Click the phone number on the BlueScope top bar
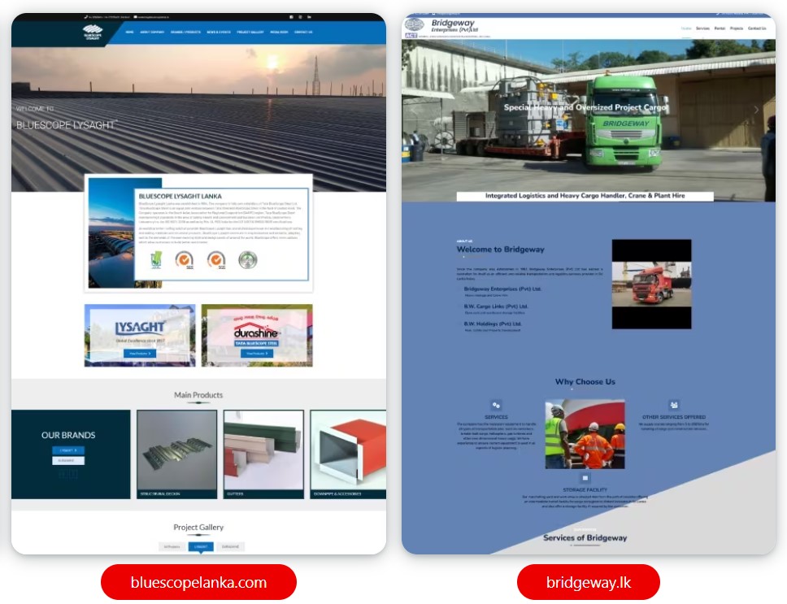Image resolution: width=787 pixels, height=604 pixels. coord(107,17)
